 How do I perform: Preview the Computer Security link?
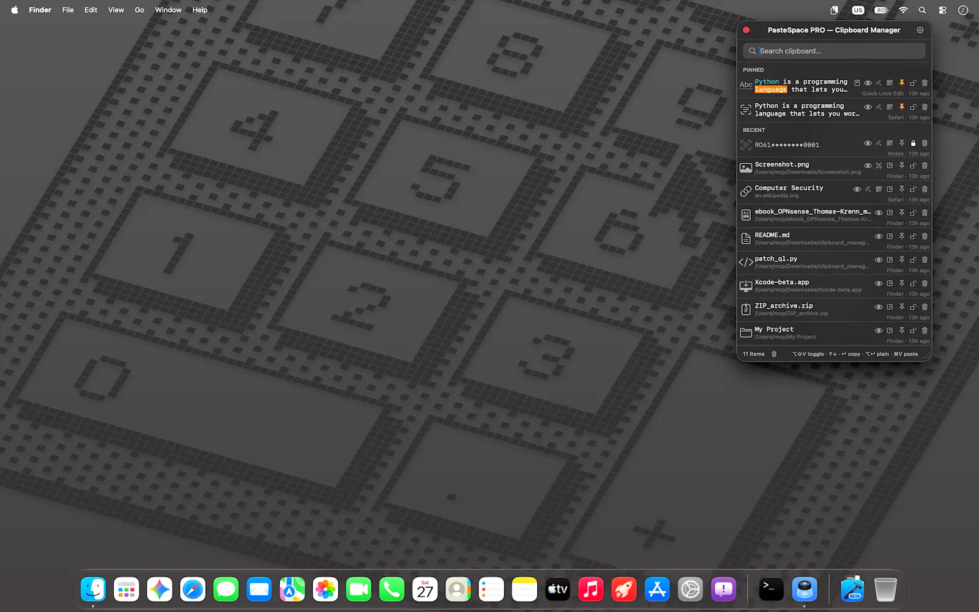pos(857,189)
